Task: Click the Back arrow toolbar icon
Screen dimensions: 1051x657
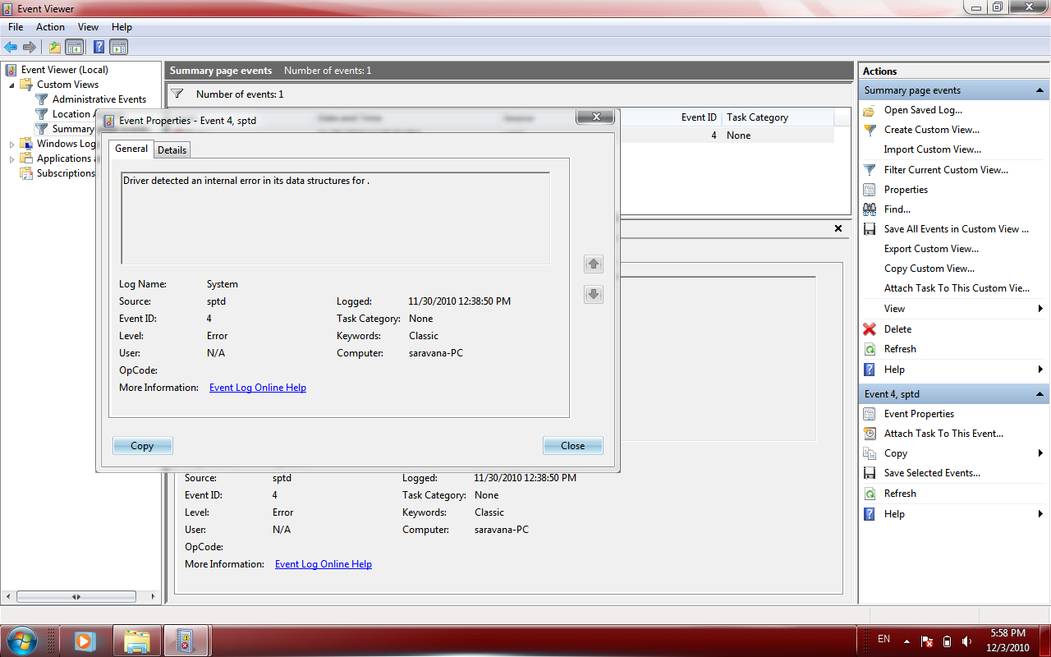Action: (11, 47)
